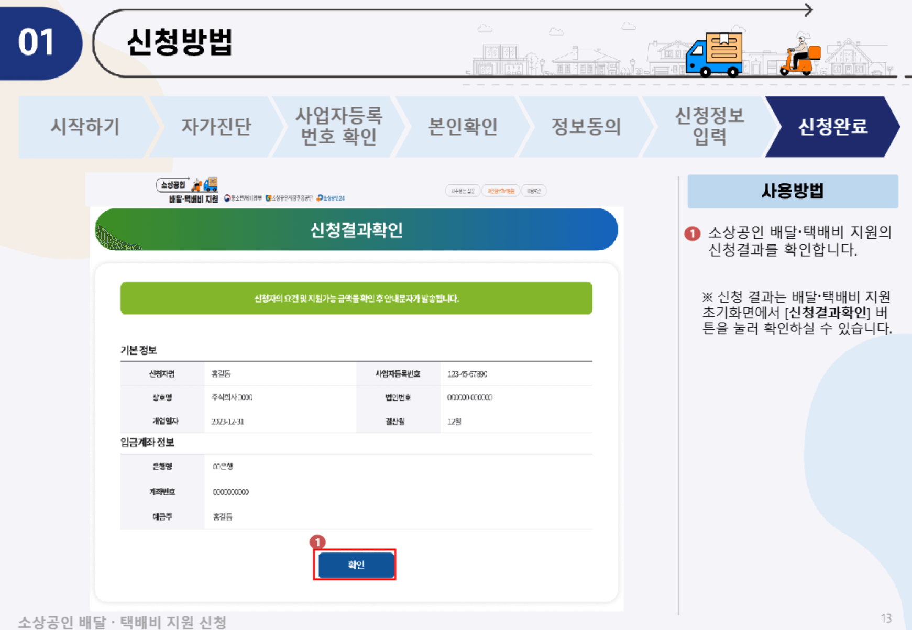
Task: Click the red ❶ badge above the 확인 button
Action: click(x=318, y=543)
